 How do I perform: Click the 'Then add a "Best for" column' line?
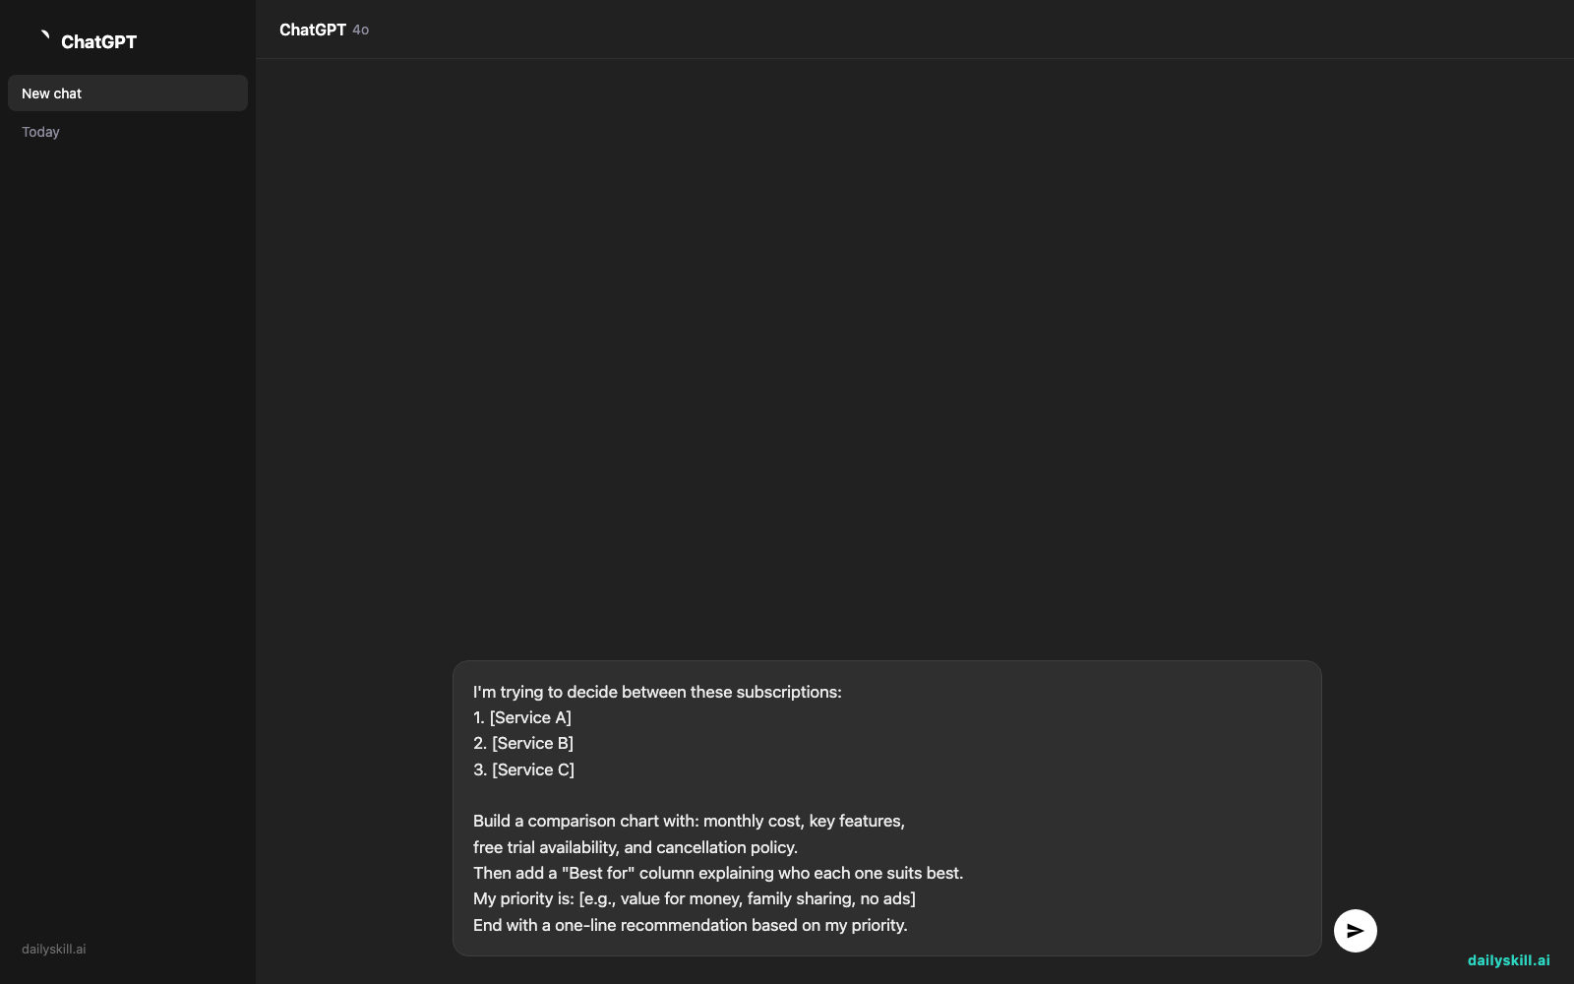click(718, 873)
